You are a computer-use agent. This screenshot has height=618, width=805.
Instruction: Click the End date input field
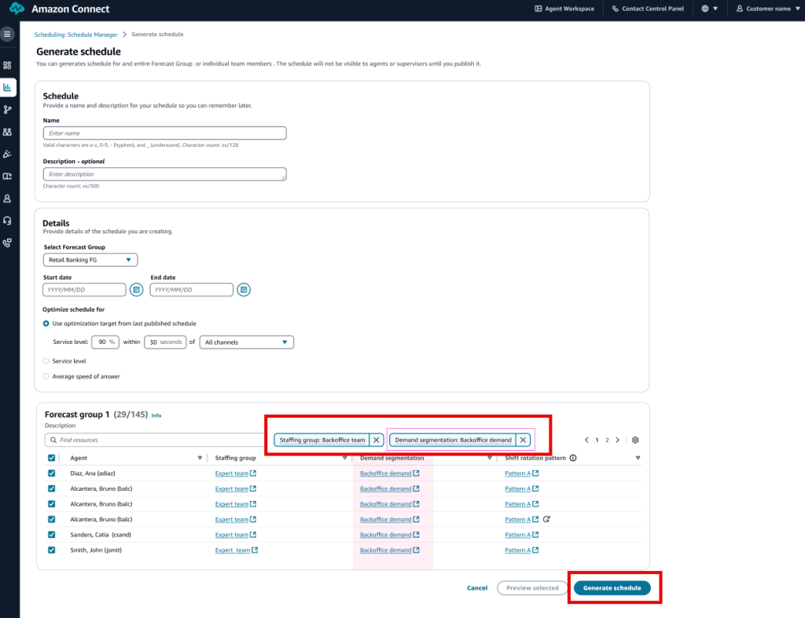click(192, 290)
